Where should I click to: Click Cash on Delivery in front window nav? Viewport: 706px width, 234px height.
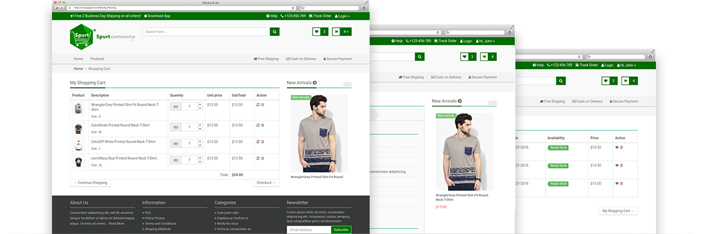click(x=301, y=59)
